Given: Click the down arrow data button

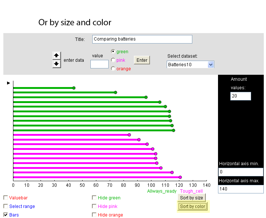Looking at the screenshot, I should pyautogui.click(x=57, y=64).
